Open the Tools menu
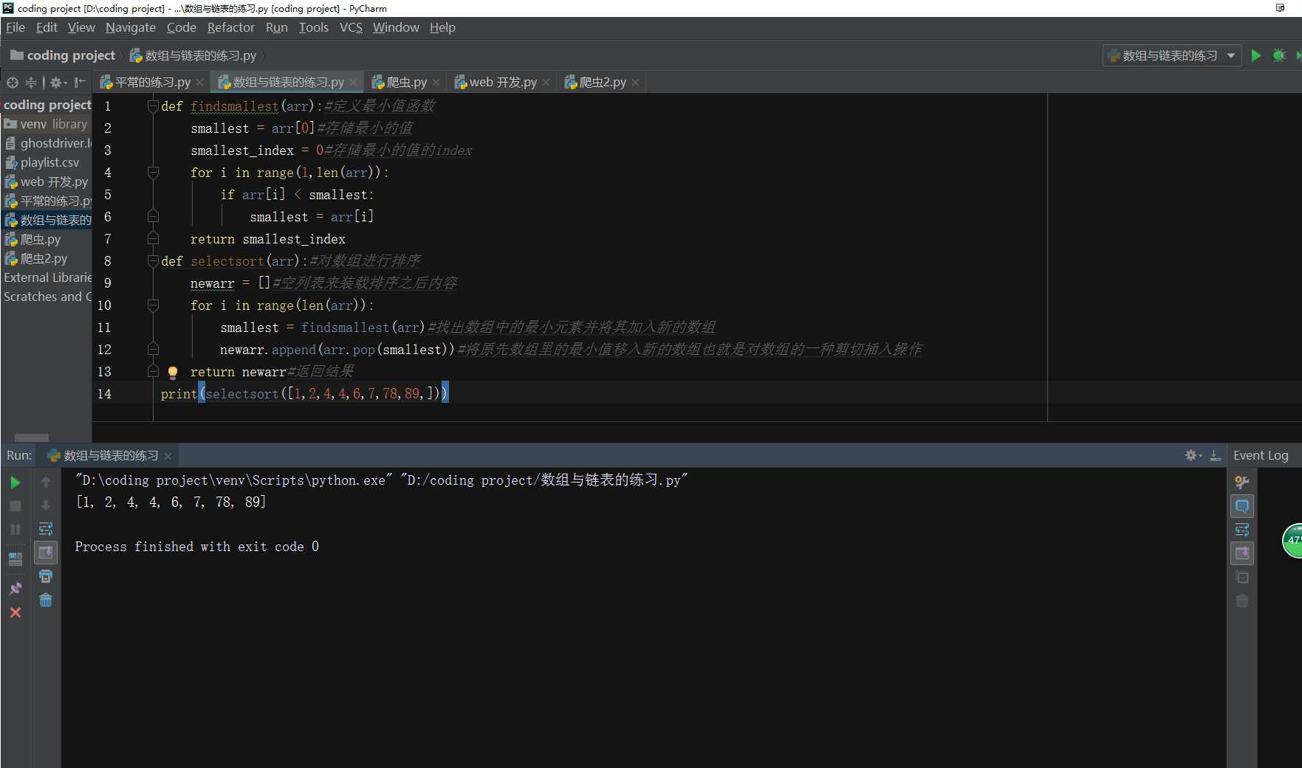 click(x=313, y=27)
